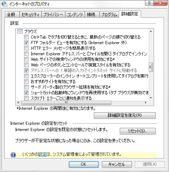Click the ブラウズ category list icon

click(x=20, y=31)
